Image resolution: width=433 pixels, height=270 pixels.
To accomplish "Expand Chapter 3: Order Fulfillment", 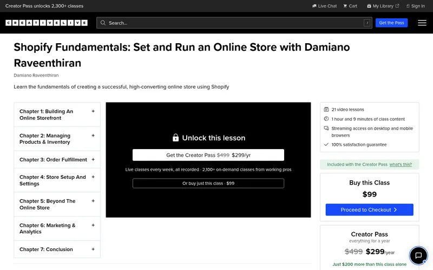I will click(x=57, y=159).
